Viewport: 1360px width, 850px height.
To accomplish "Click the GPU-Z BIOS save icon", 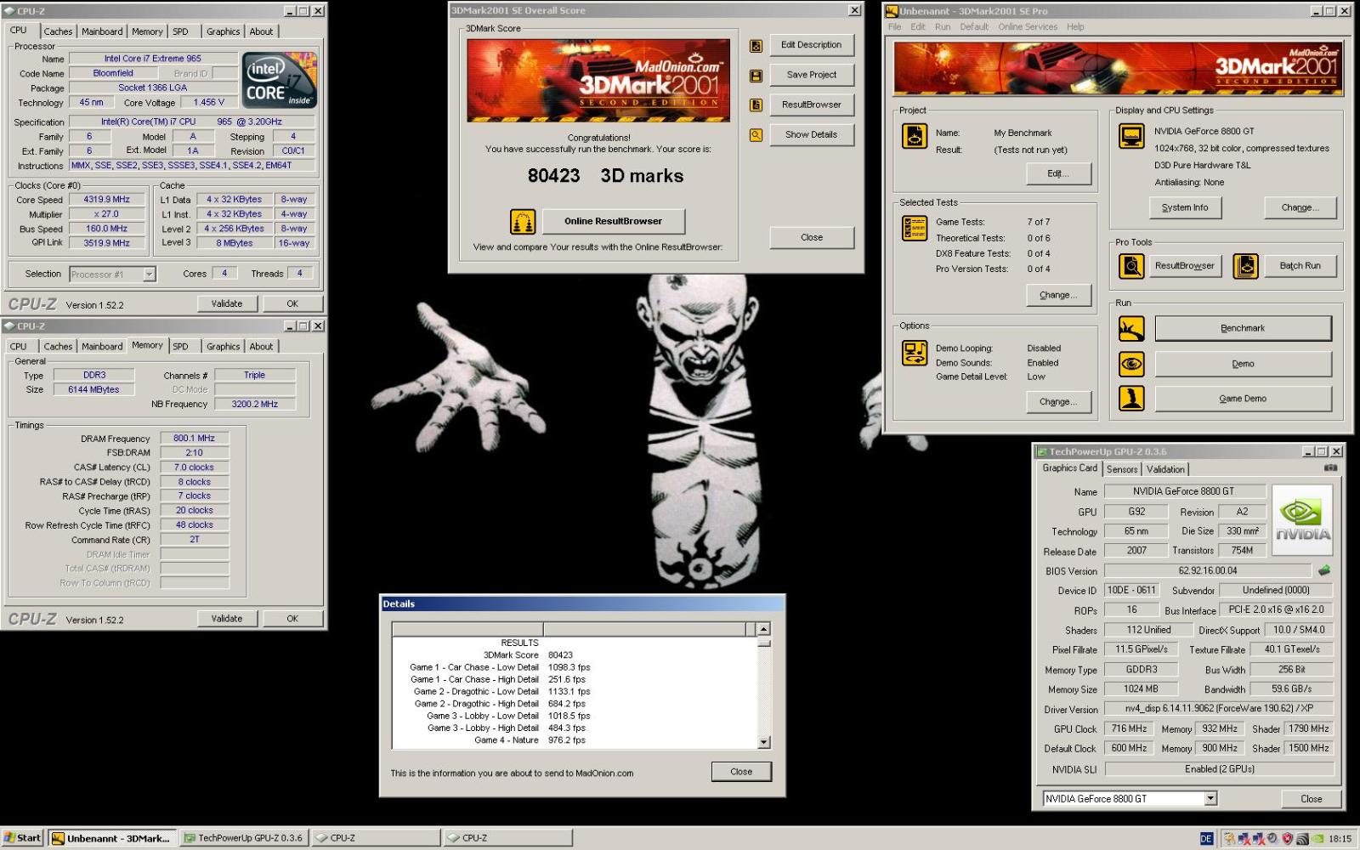I will click(x=1323, y=570).
